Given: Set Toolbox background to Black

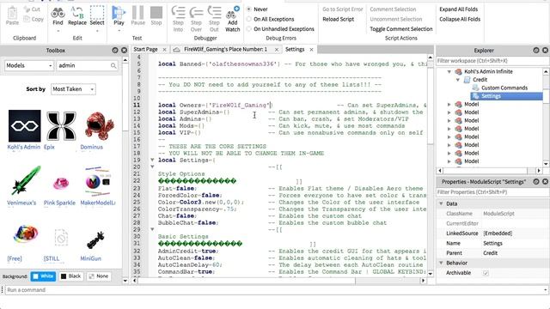Looking at the screenshot, I should coord(70,276).
